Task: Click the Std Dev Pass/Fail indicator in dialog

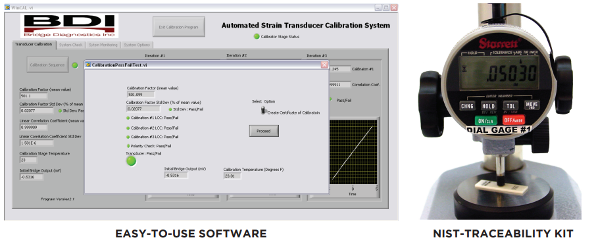Action: click(x=170, y=109)
